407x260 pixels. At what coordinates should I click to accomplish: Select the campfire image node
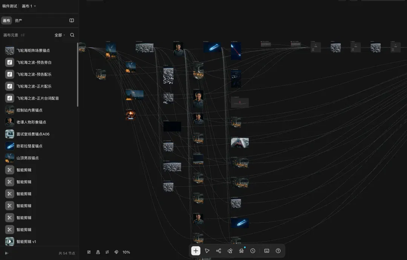pos(130,115)
